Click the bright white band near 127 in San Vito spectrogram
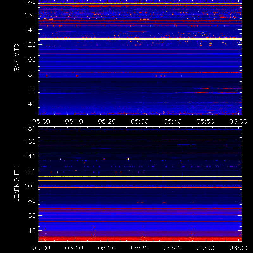 pyautogui.click(x=140, y=39)
